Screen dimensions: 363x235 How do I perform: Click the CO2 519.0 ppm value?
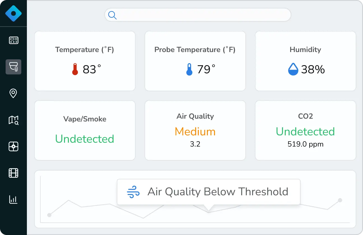click(305, 144)
